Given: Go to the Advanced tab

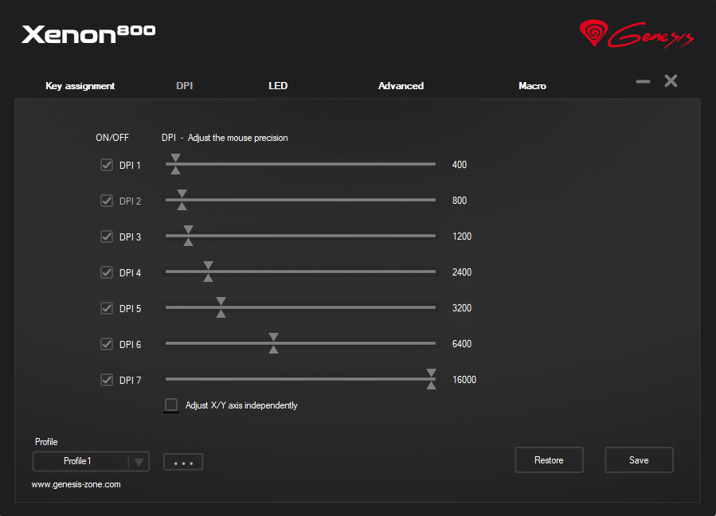Looking at the screenshot, I should (401, 86).
